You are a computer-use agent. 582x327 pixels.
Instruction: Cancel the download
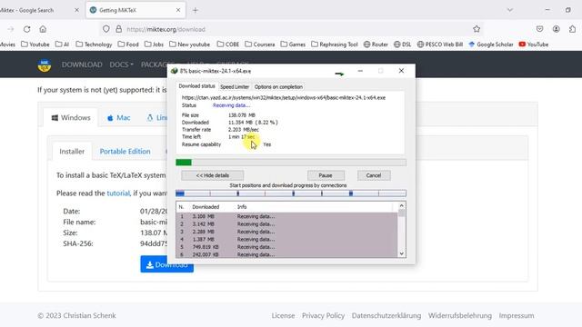click(374, 175)
